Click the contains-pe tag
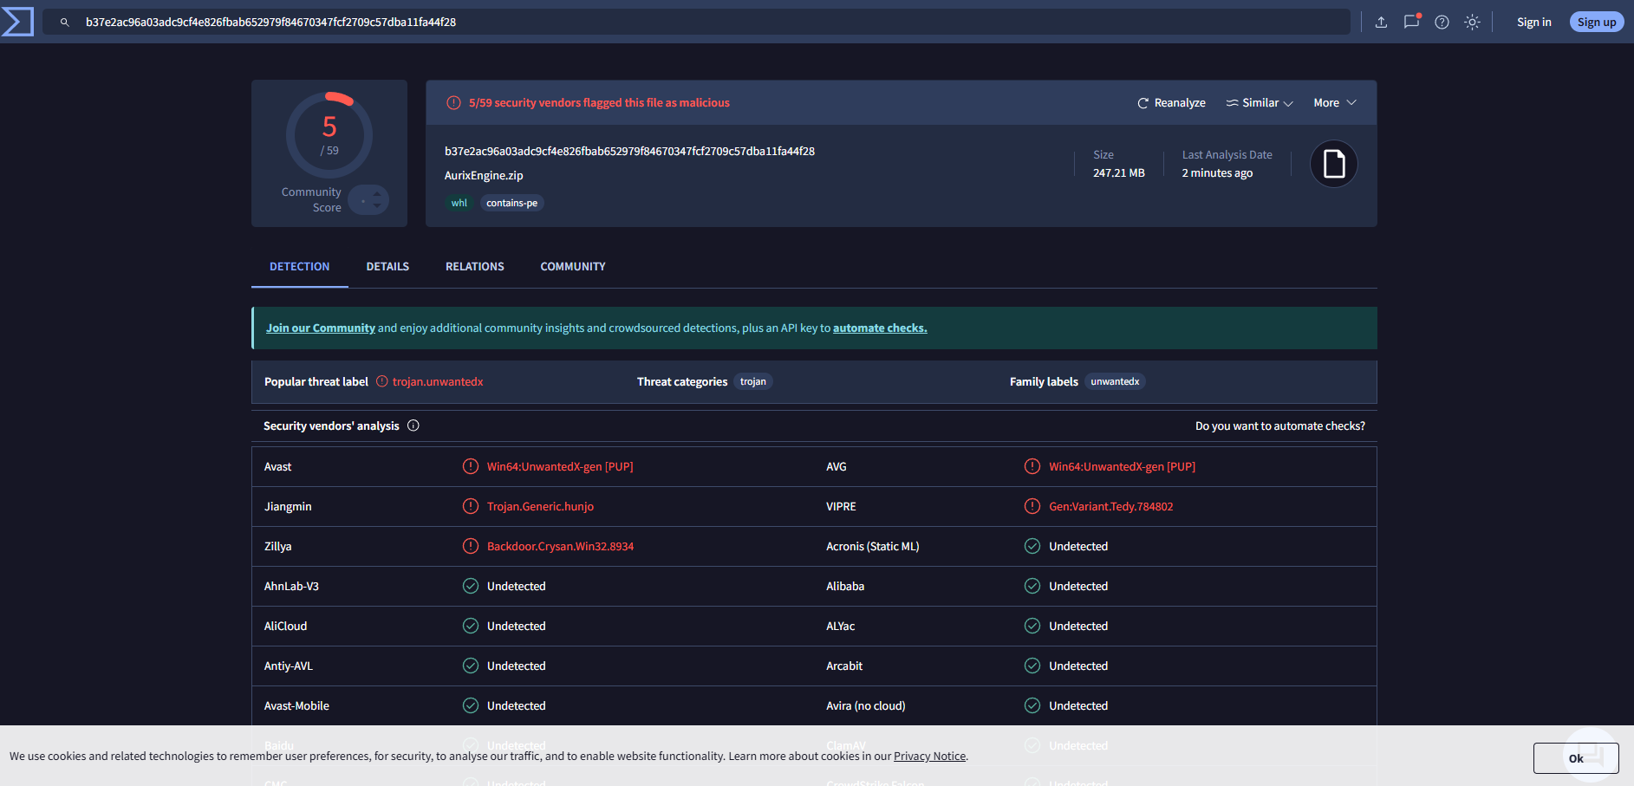 click(x=511, y=203)
